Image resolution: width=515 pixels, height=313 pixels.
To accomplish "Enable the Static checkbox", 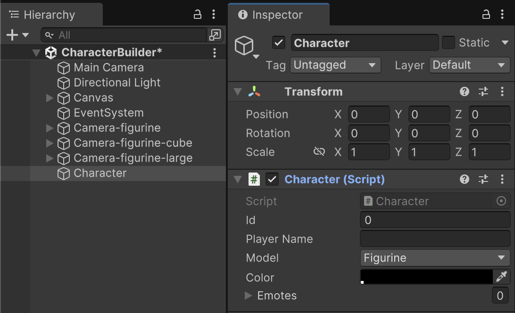I will [448, 43].
